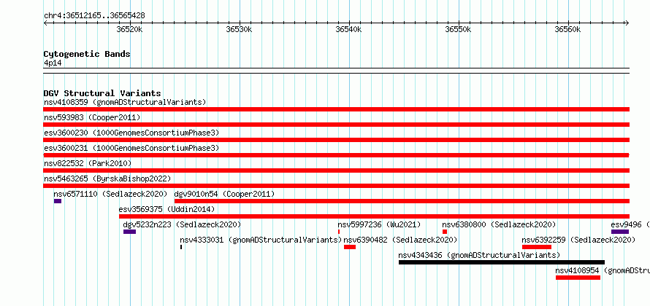Open the nsv6571110 (Sedlazeck2020) label

[110, 194]
